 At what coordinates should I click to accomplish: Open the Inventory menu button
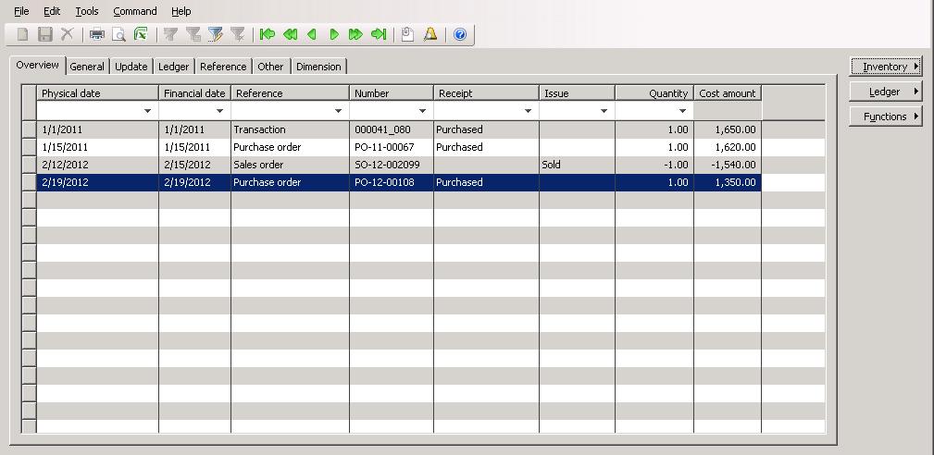886,67
